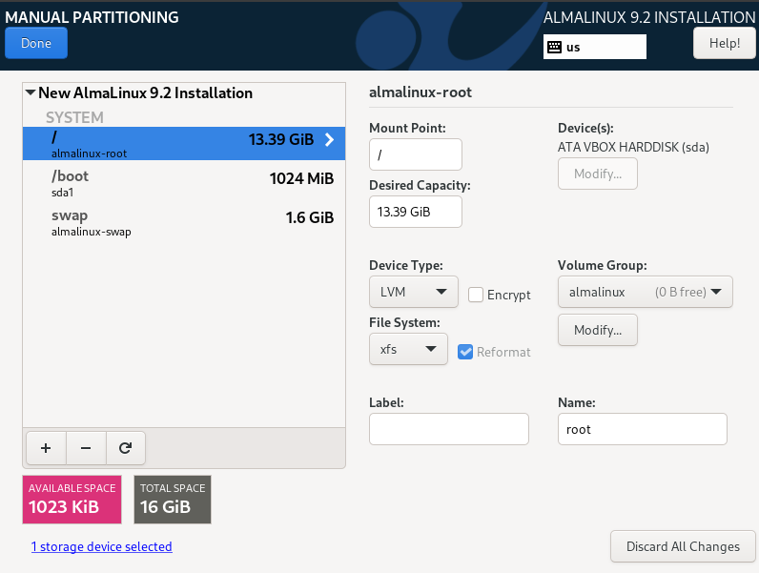759x573 pixels.
Task: Select the swap almalinux-swap partition
Action: pos(183,222)
